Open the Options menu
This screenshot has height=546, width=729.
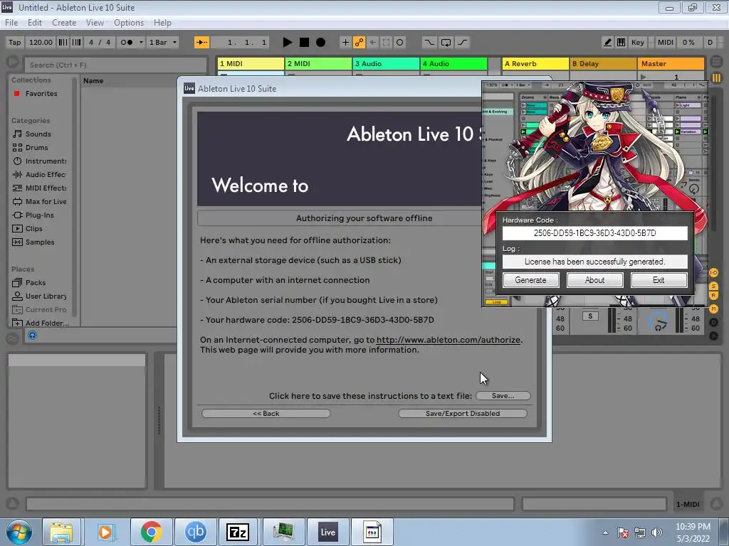click(129, 22)
